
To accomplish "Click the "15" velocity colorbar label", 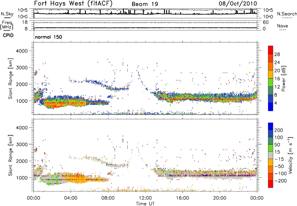I will 277,152.
